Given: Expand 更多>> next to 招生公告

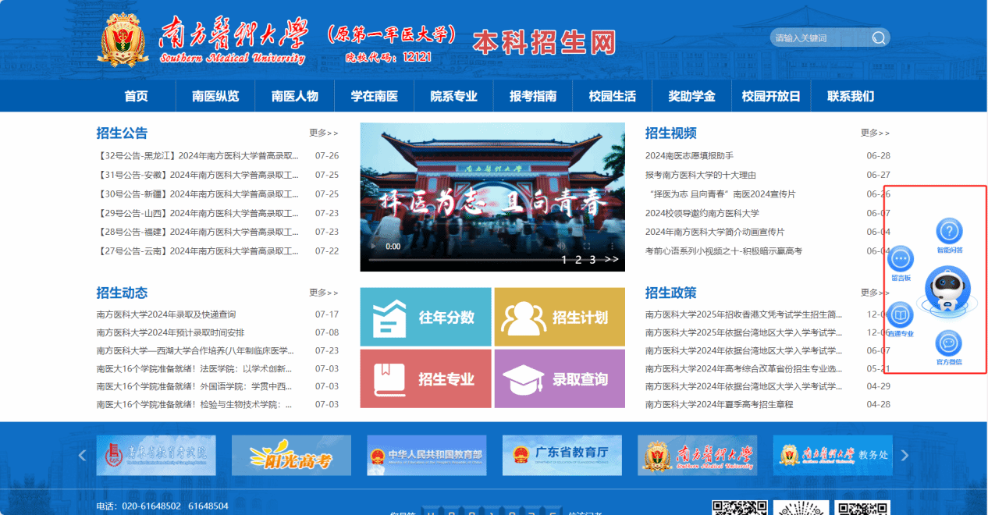Looking at the screenshot, I should coord(324,133).
